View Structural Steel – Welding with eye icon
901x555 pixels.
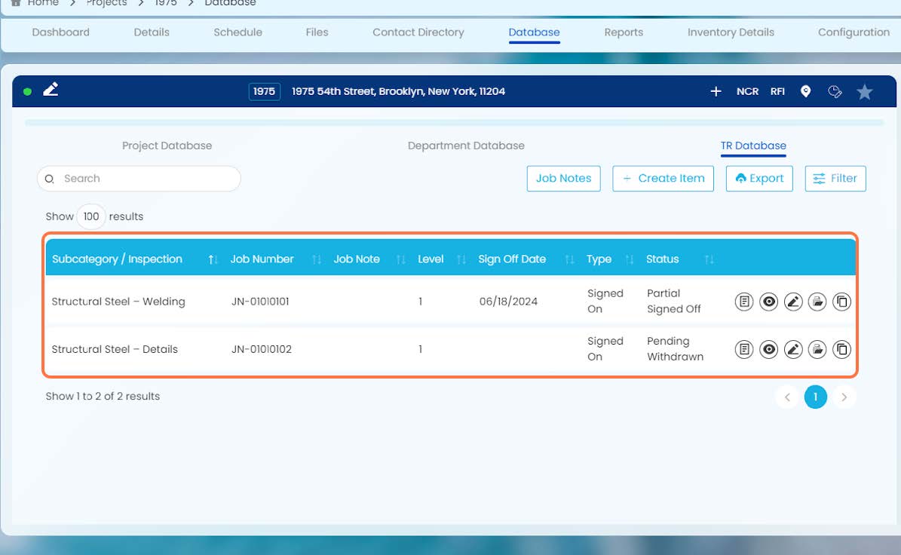(768, 302)
